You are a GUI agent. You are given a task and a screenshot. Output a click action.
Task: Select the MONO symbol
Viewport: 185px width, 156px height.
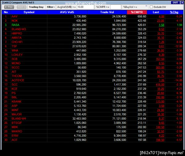click(x=16, y=63)
